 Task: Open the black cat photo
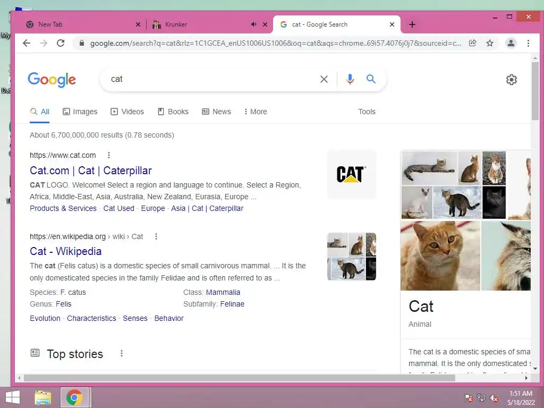(x=494, y=202)
